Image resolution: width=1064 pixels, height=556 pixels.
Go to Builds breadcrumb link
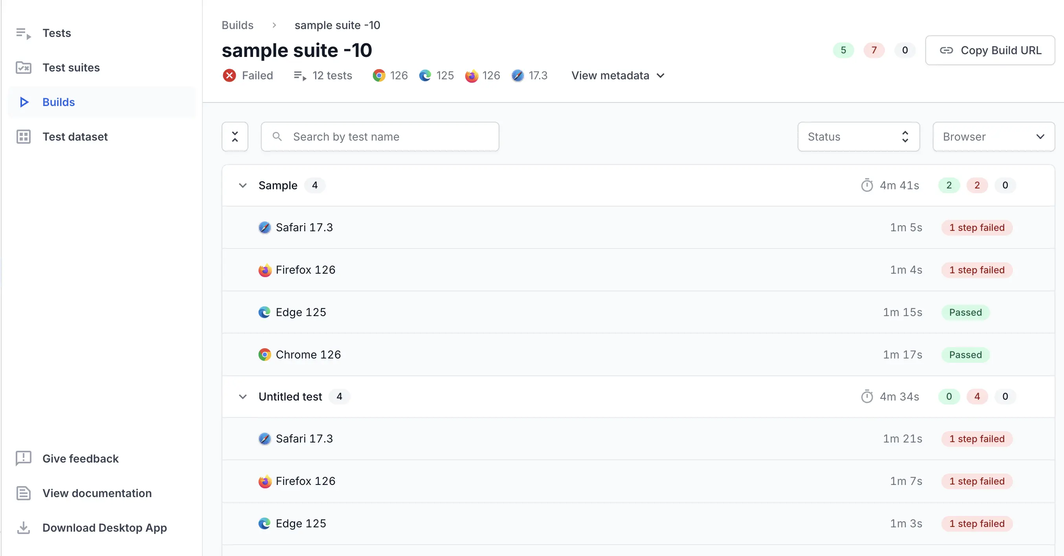click(237, 25)
